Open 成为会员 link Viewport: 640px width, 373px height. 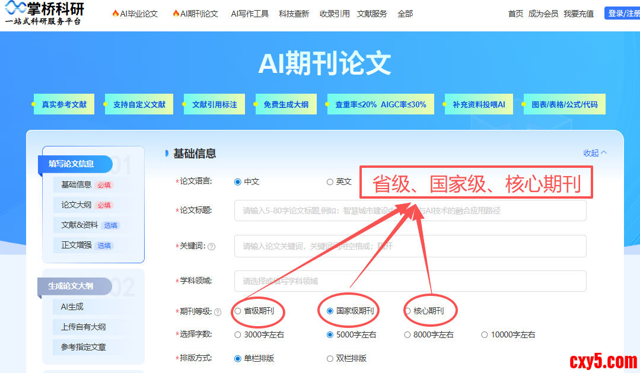[543, 14]
